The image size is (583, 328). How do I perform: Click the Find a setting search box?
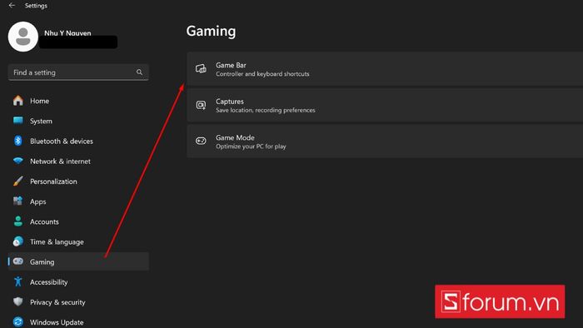click(78, 72)
